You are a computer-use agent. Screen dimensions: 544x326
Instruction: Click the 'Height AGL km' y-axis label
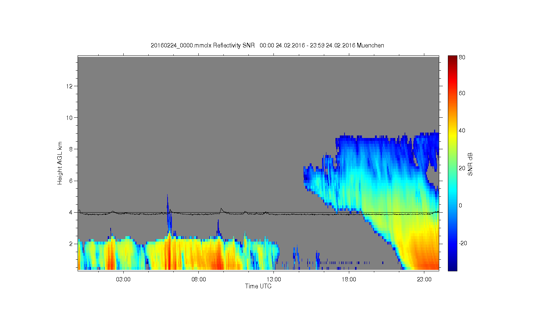(x=60, y=163)
